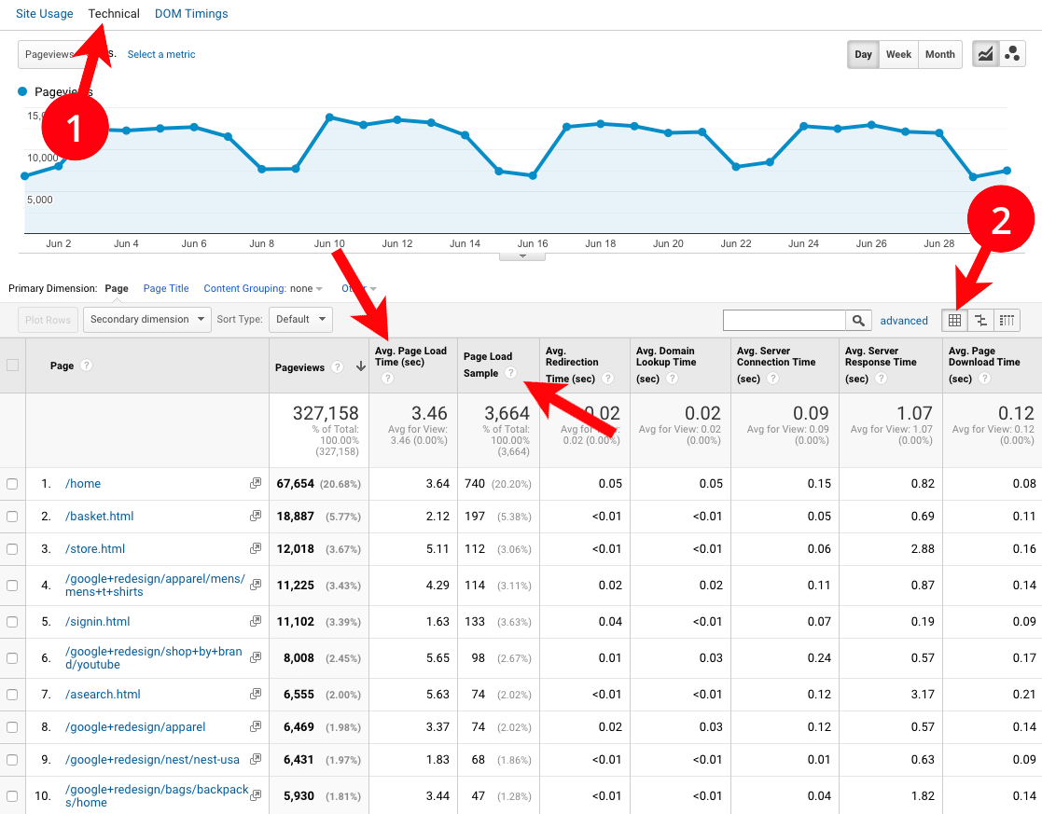
Task: Click the help icon beside Avg. Page Load Time
Action: click(388, 377)
